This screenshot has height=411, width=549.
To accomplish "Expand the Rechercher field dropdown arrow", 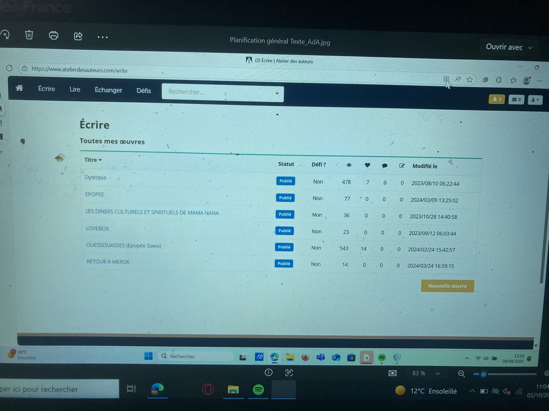I will click(277, 94).
